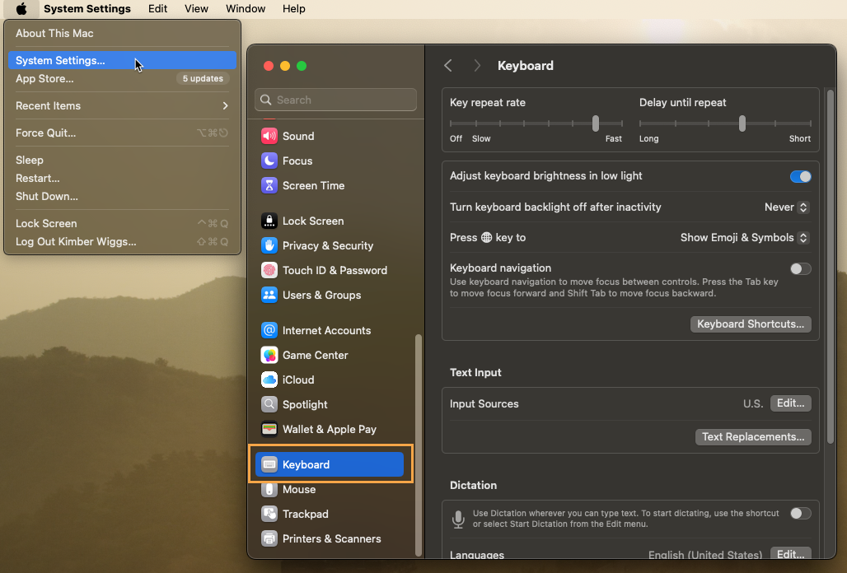
Task: Open the globe key Show Emoji & Symbols dropdown
Action: 744,238
